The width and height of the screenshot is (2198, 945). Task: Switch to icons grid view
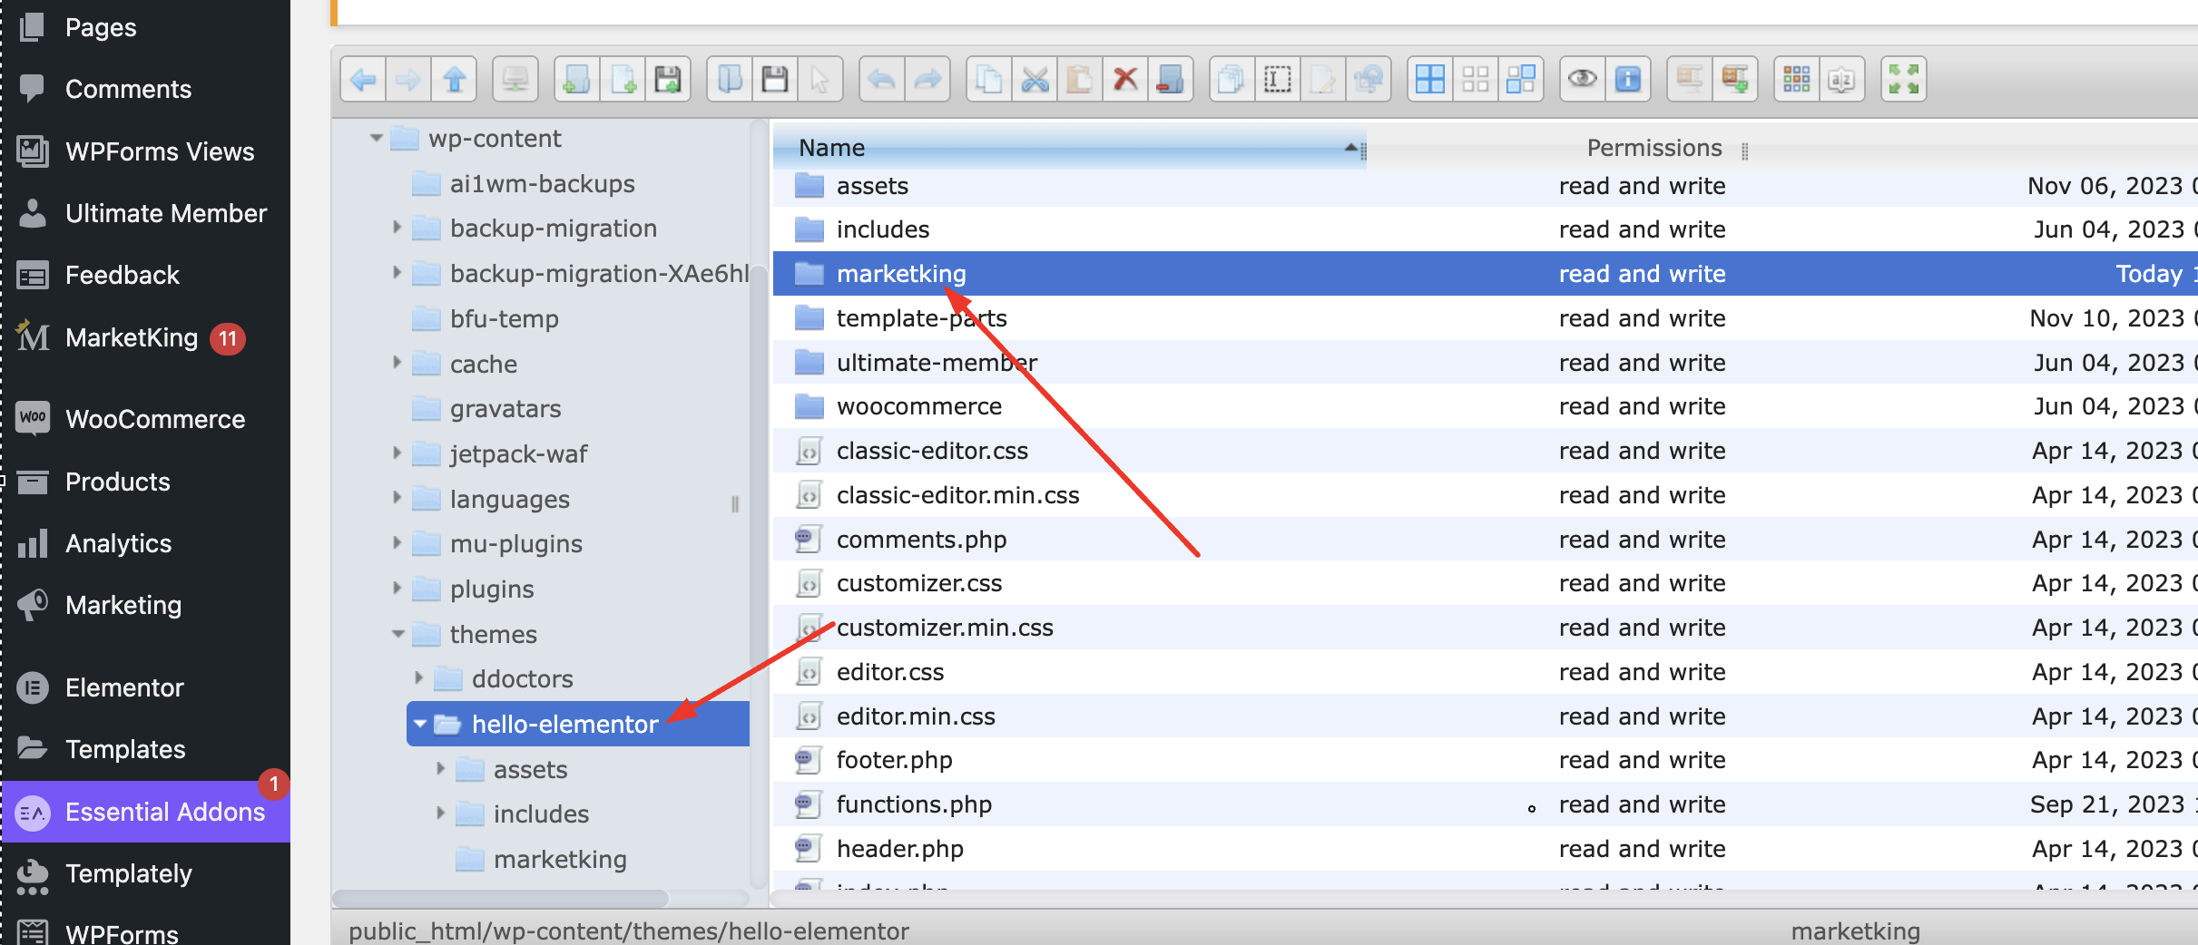1797,80
